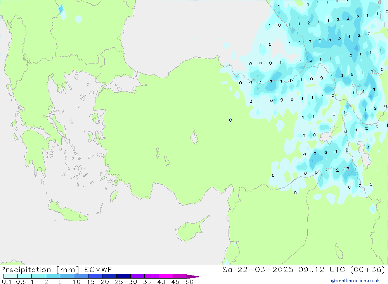This screenshot has width=388, height=284.
Task: Click the 'ECMWF' model label
Action: click(98, 269)
